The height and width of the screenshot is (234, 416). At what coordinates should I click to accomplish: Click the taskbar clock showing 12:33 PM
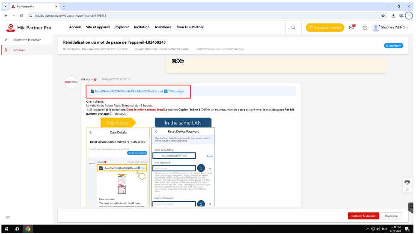coord(395,229)
